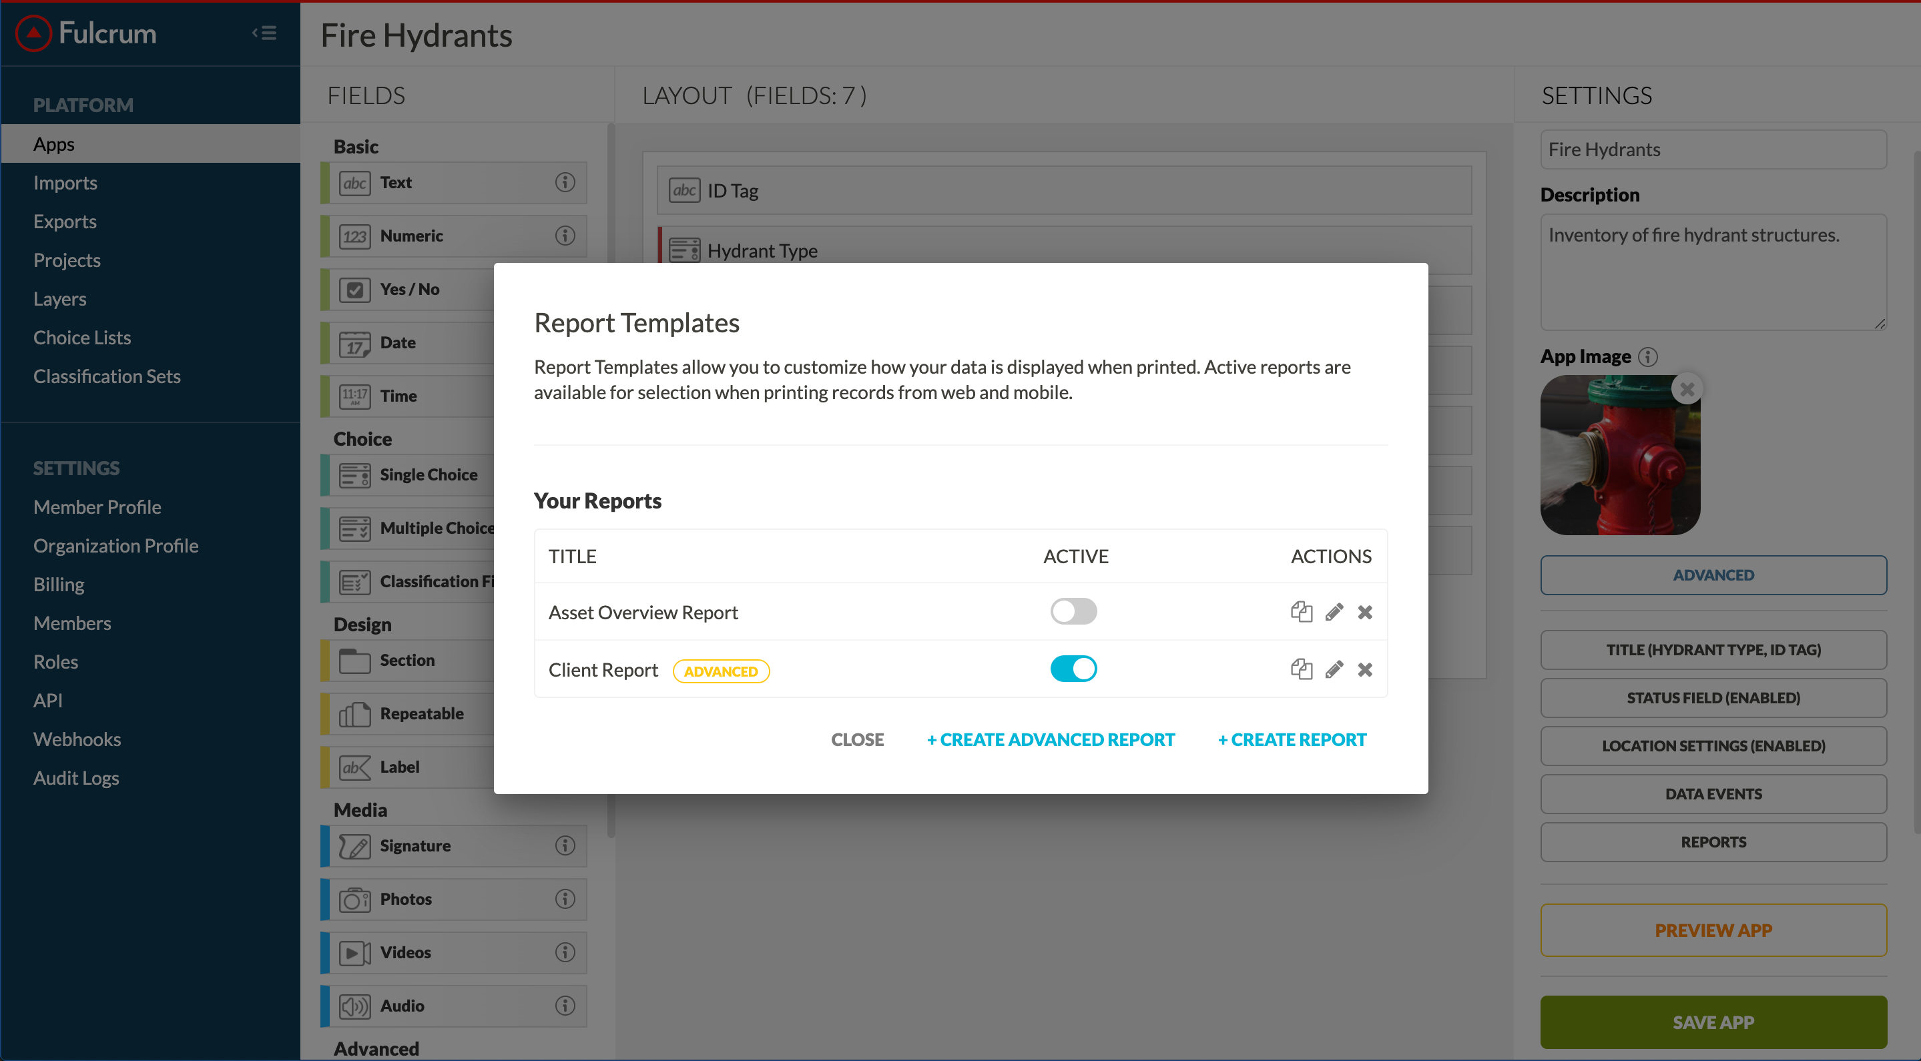Click the Create Report link
Screen dimensions: 1921x1061
(x=1292, y=739)
